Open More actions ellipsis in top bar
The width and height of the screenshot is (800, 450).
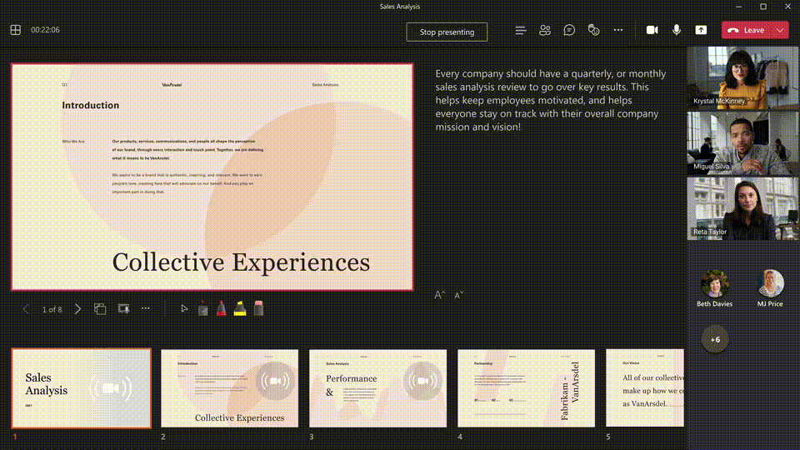tap(617, 30)
